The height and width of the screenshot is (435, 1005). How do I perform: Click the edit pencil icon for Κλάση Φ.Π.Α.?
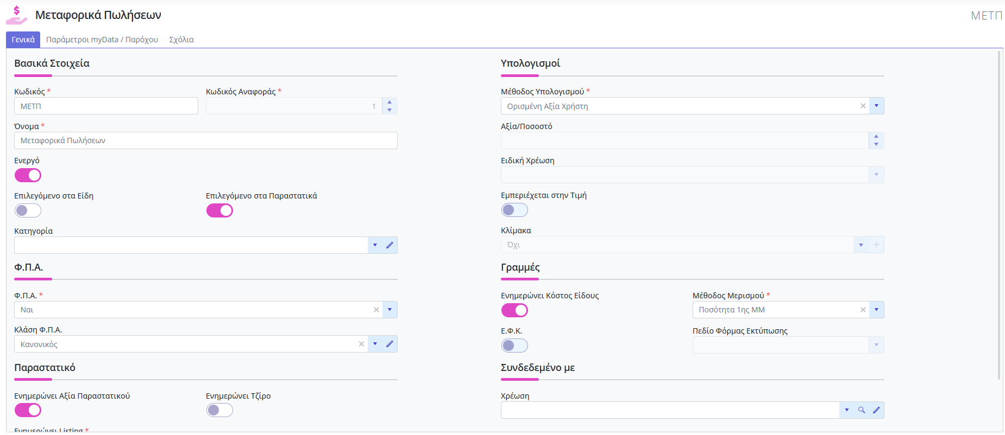(390, 344)
